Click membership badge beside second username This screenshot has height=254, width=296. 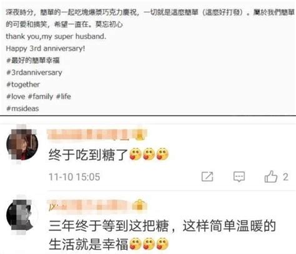click(140, 205)
